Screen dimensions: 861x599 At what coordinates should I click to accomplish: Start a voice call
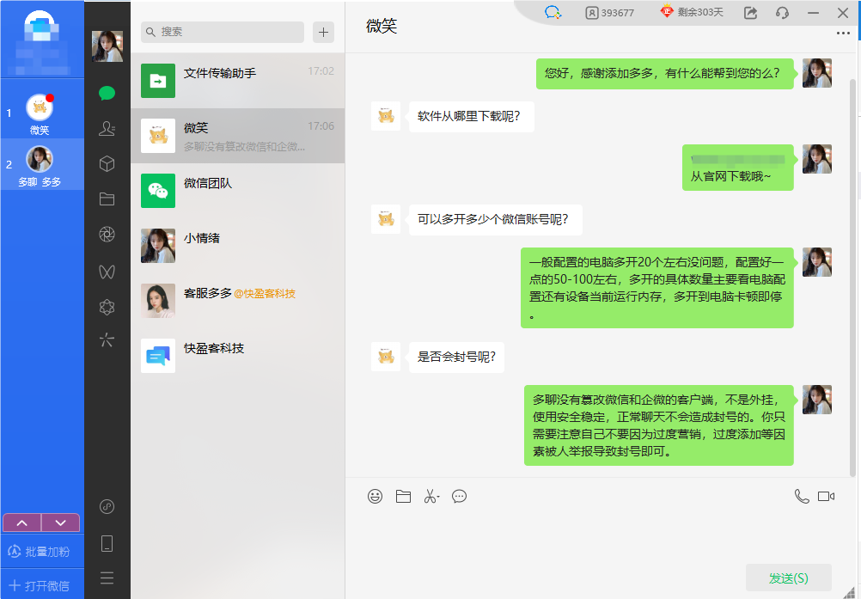click(802, 497)
